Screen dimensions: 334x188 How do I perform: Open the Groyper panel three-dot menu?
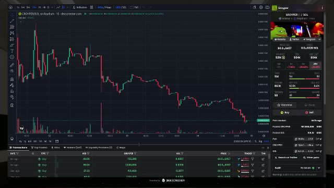click(x=322, y=8)
